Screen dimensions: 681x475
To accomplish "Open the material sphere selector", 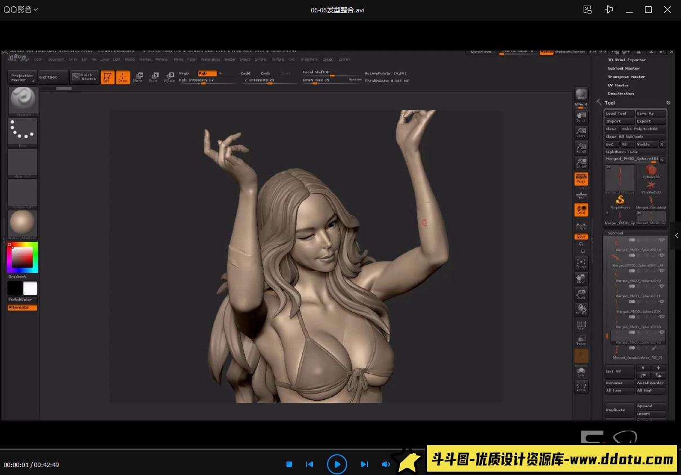I will (23, 224).
